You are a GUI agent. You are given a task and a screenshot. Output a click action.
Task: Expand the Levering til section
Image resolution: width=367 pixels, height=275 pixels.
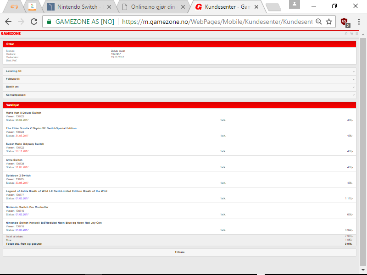[x=179, y=71]
